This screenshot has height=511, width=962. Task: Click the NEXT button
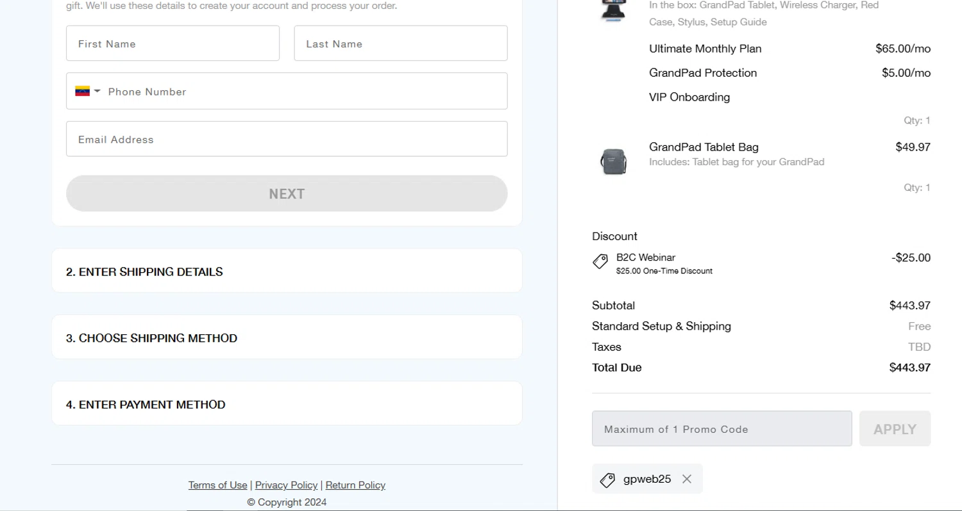click(287, 193)
